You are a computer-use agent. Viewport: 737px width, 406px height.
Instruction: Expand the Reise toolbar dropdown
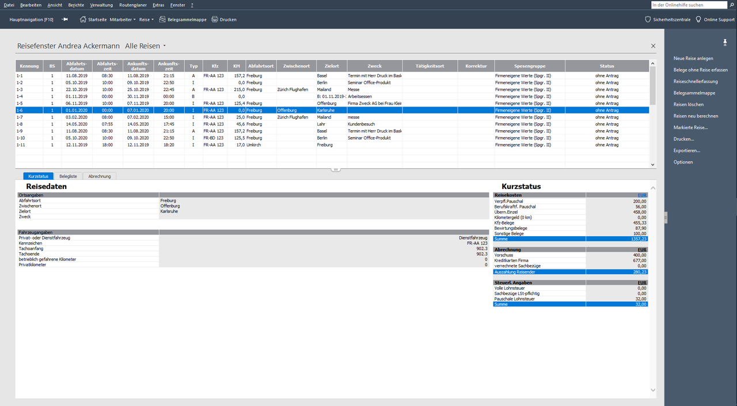[146, 20]
